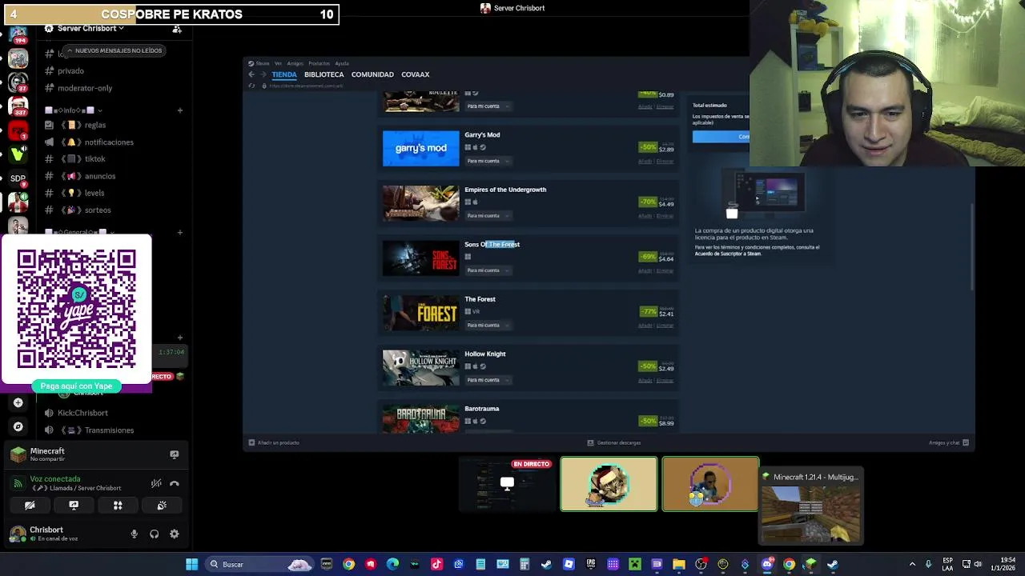This screenshot has height=576, width=1025.
Task: Expand 'Para mi cuenta' for Sons Of The Forest
Action: click(x=487, y=270)
